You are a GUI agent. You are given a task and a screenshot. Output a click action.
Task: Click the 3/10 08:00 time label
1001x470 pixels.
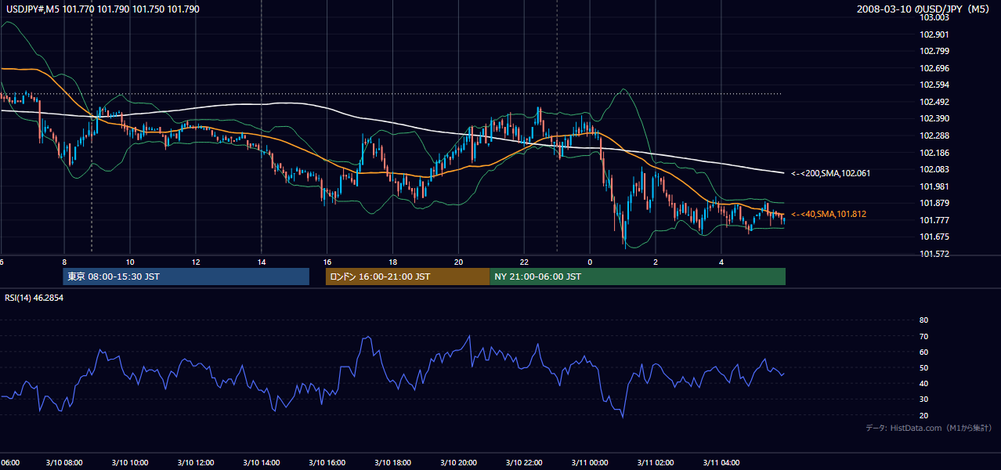point(63,462)
